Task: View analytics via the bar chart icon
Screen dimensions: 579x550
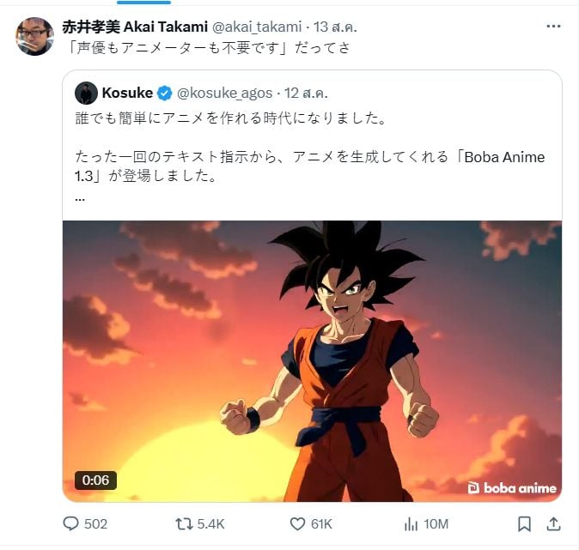Action: (411, 523)
